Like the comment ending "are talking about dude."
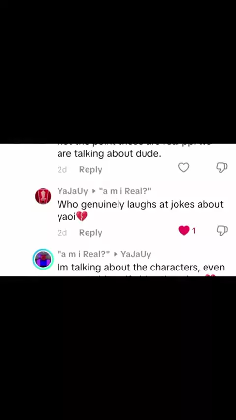Image resolution: width=236 pixels, height=420 pixels. click(184, 167)
